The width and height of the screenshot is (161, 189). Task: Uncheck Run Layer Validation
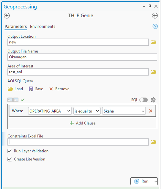coord(10,151)
